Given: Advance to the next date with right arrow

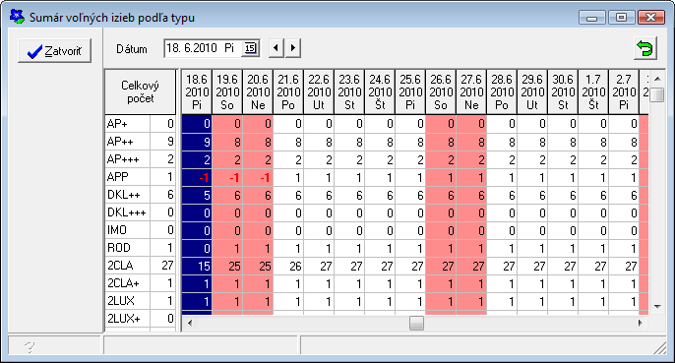Looking at the screenshot, I should pos(293,48).
